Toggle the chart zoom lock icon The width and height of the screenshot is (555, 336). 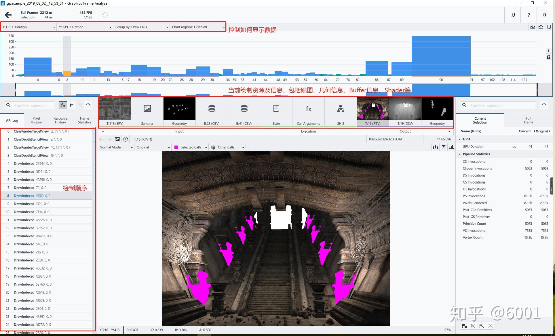[548, 57]
